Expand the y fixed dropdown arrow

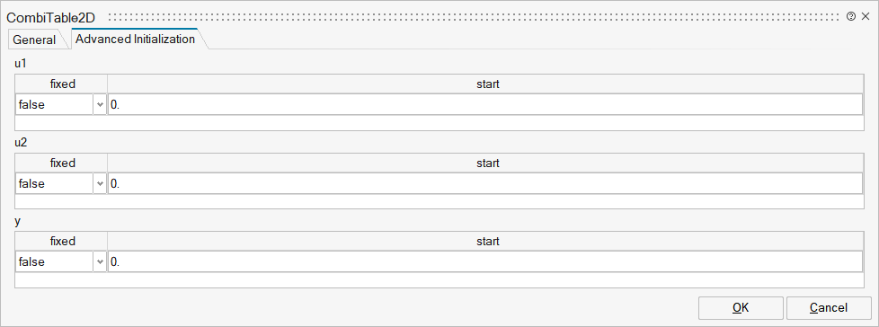[x=101, y=261]
